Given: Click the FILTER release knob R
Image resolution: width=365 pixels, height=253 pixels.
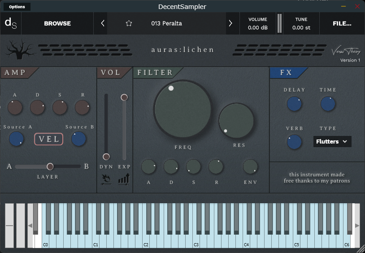Looking at the screenshot, I should [216, 166].
